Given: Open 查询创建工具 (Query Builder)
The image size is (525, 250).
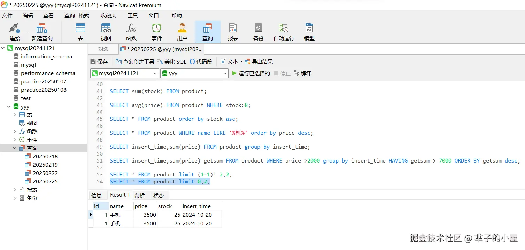Looking at the screenshot, I should click(x=135, y=61).
